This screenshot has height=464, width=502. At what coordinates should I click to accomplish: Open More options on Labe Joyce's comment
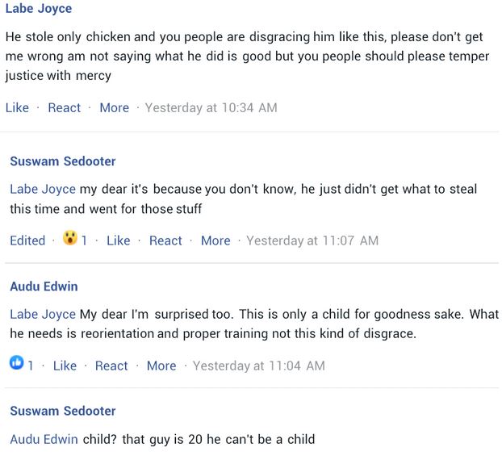(x=114, y=107)
